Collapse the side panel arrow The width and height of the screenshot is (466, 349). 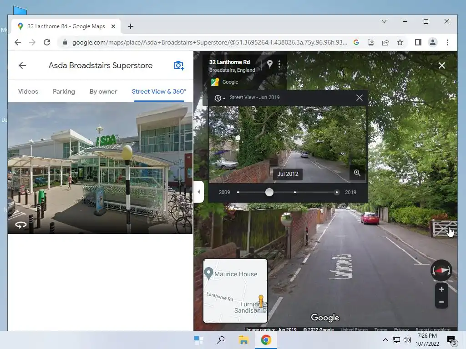[x=199, y=192]
